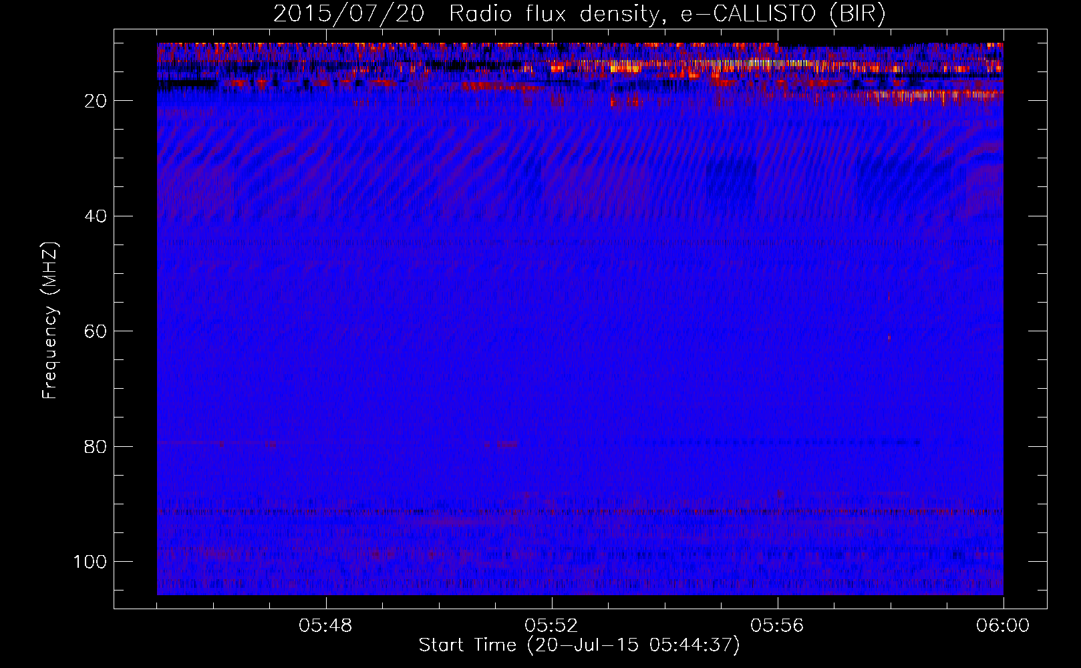The width and height of the screenshot is (1081, 668).
Task: Click the 80 MHz frequency tick label
Action: tap(96, 446)
